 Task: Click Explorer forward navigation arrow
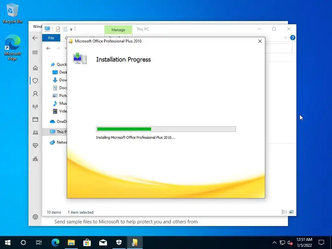[x=58, y=48]
